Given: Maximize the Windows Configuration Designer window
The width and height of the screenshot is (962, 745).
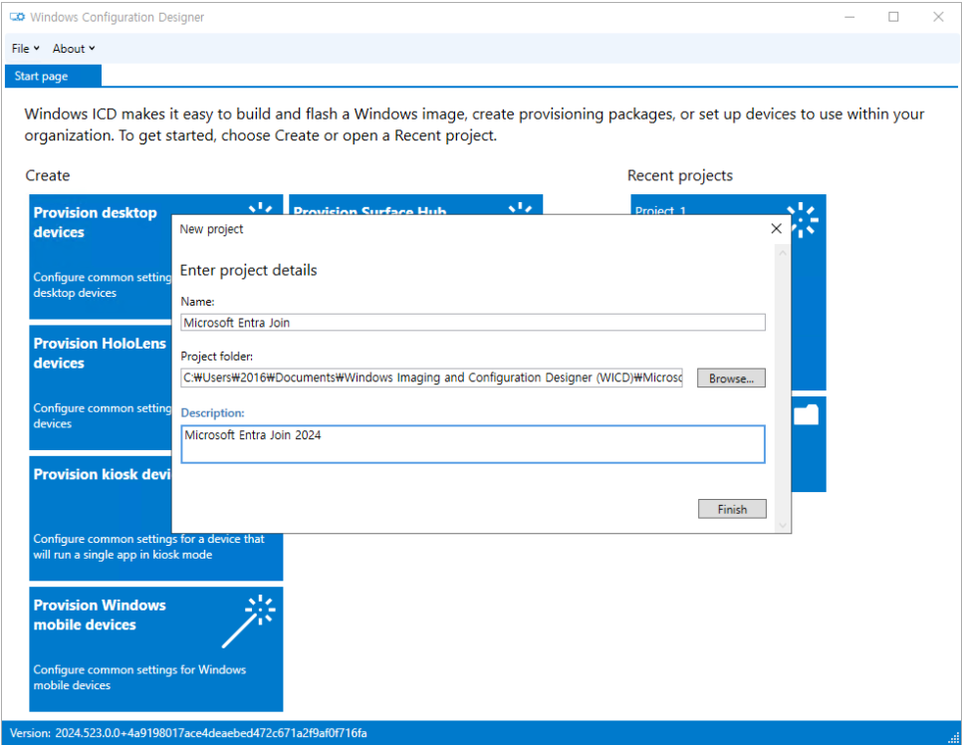Looking at the screenshot, I should pos(893,17).
